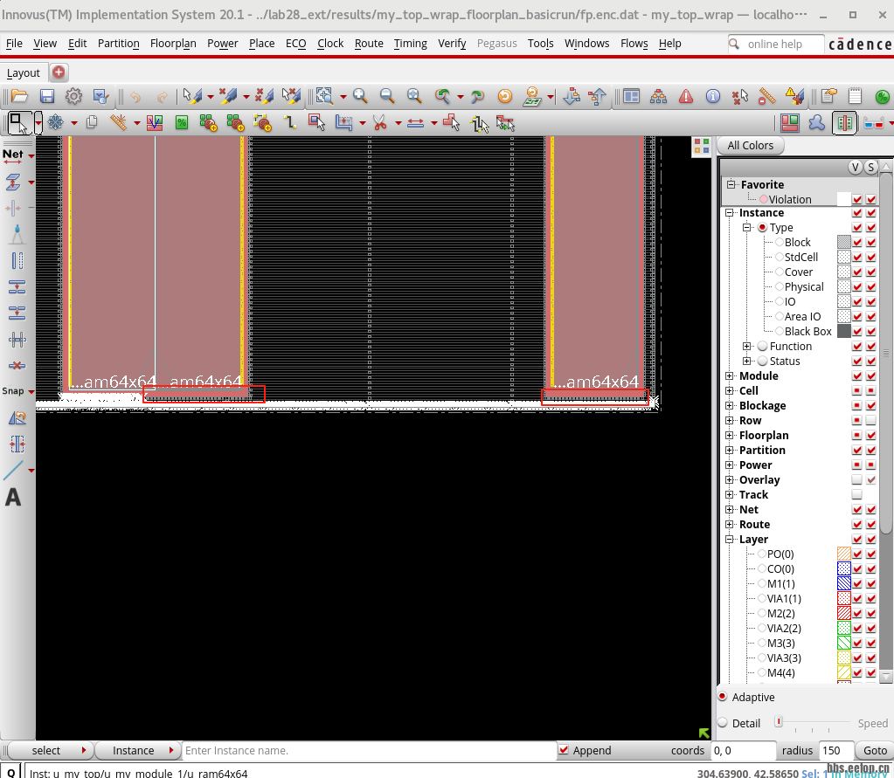Screen dimensions: 894x778
Task: Click the floorplan view icon
Action: (790, 123)
